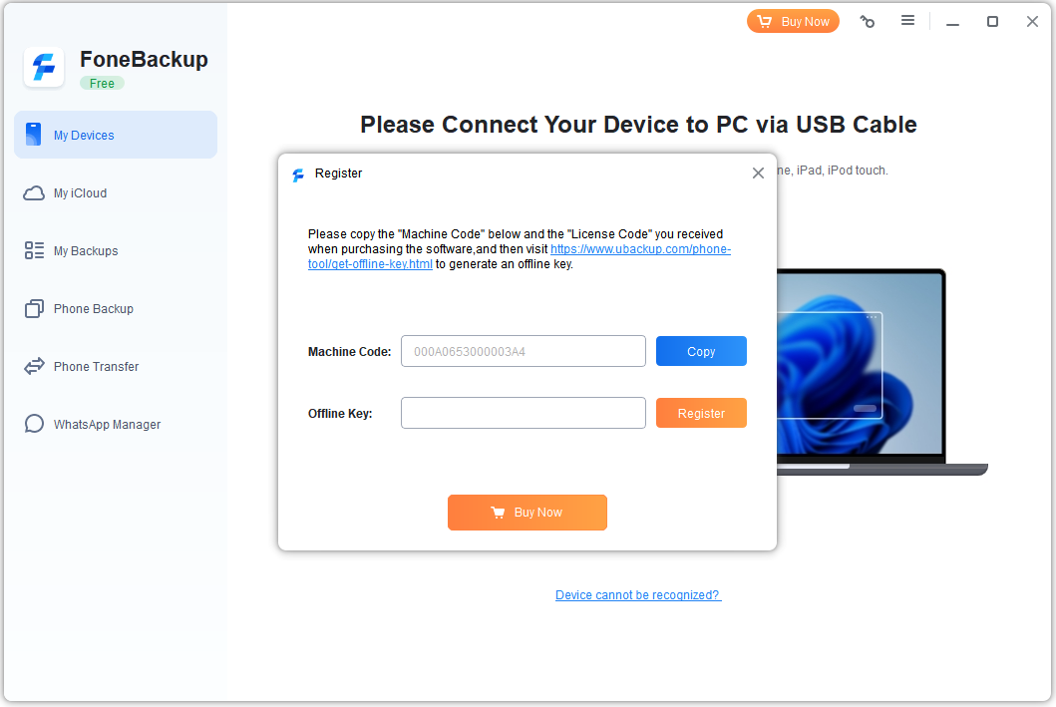Click the key register icon in title bar

tap(868, 22)
